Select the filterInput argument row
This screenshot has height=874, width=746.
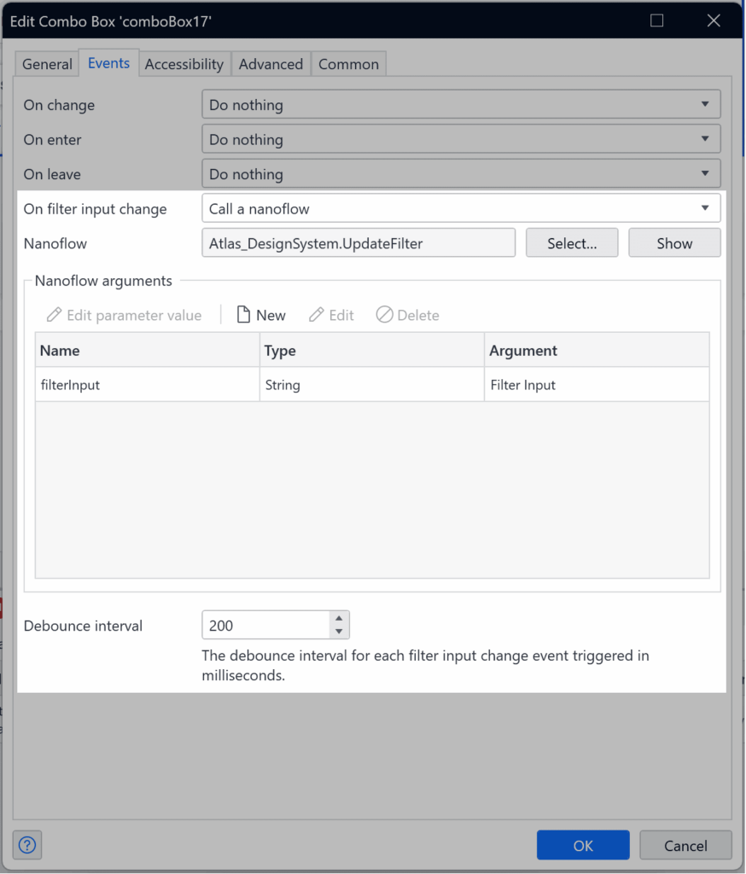click(372, 385)
